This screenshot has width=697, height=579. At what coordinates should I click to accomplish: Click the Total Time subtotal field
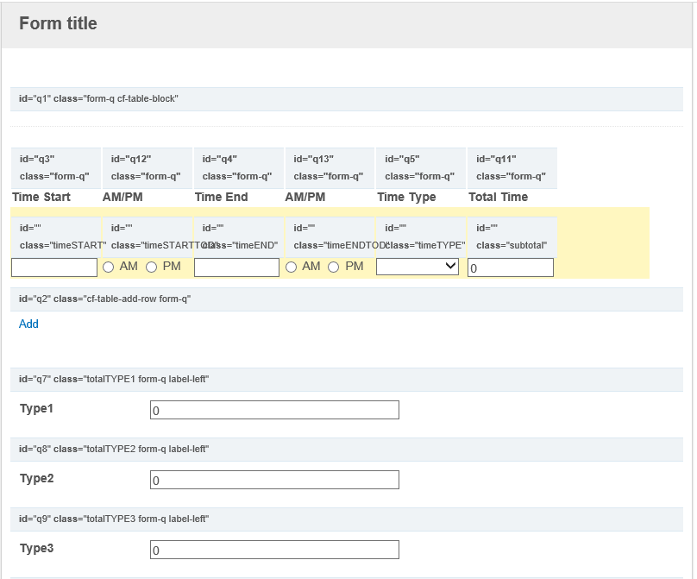(510, 268)
